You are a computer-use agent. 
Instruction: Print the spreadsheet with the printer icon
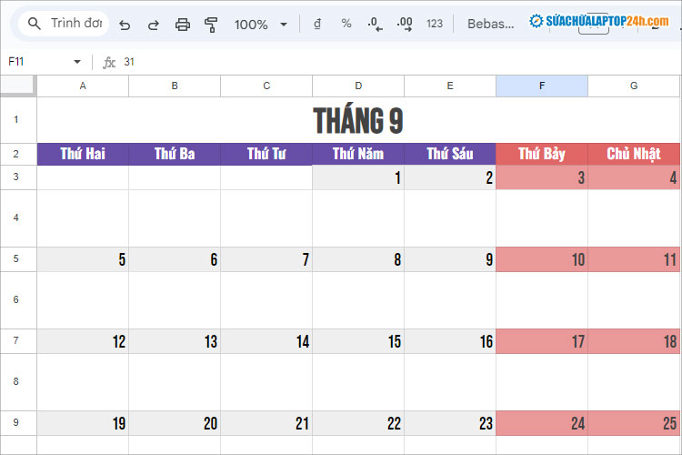click(182, 25)
